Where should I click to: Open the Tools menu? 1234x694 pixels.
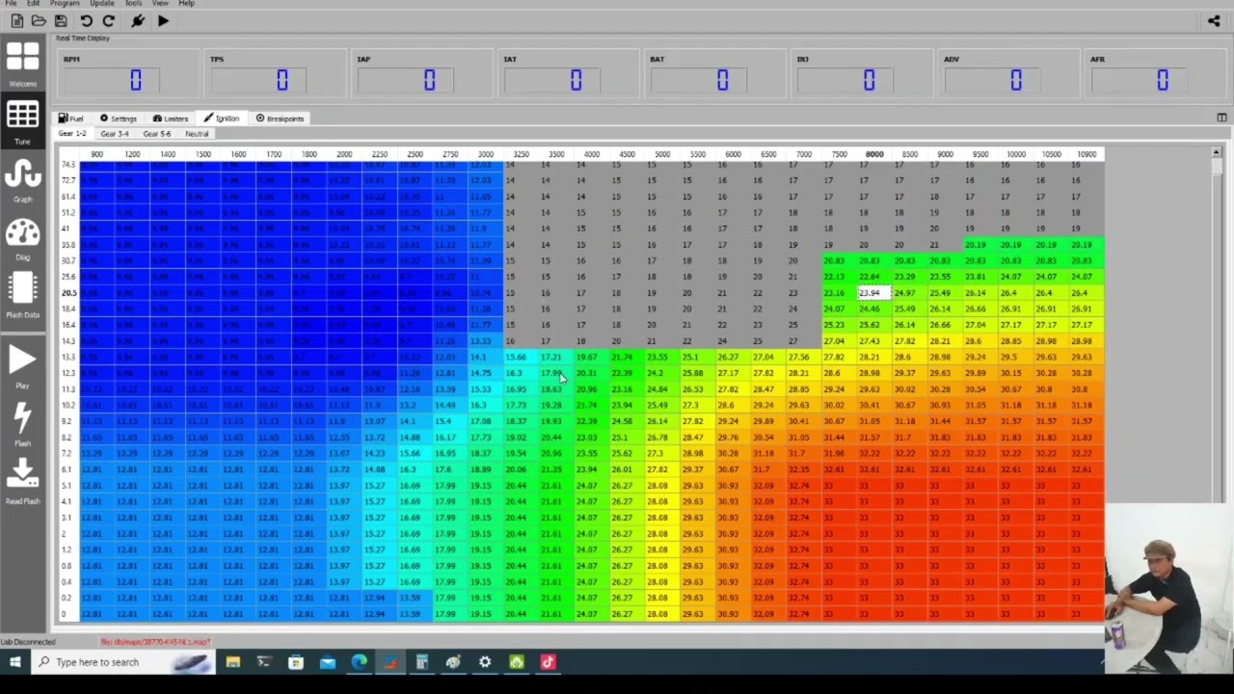133,4
